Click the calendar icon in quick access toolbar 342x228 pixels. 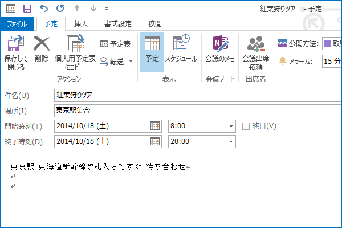click(x=11, y=9)
